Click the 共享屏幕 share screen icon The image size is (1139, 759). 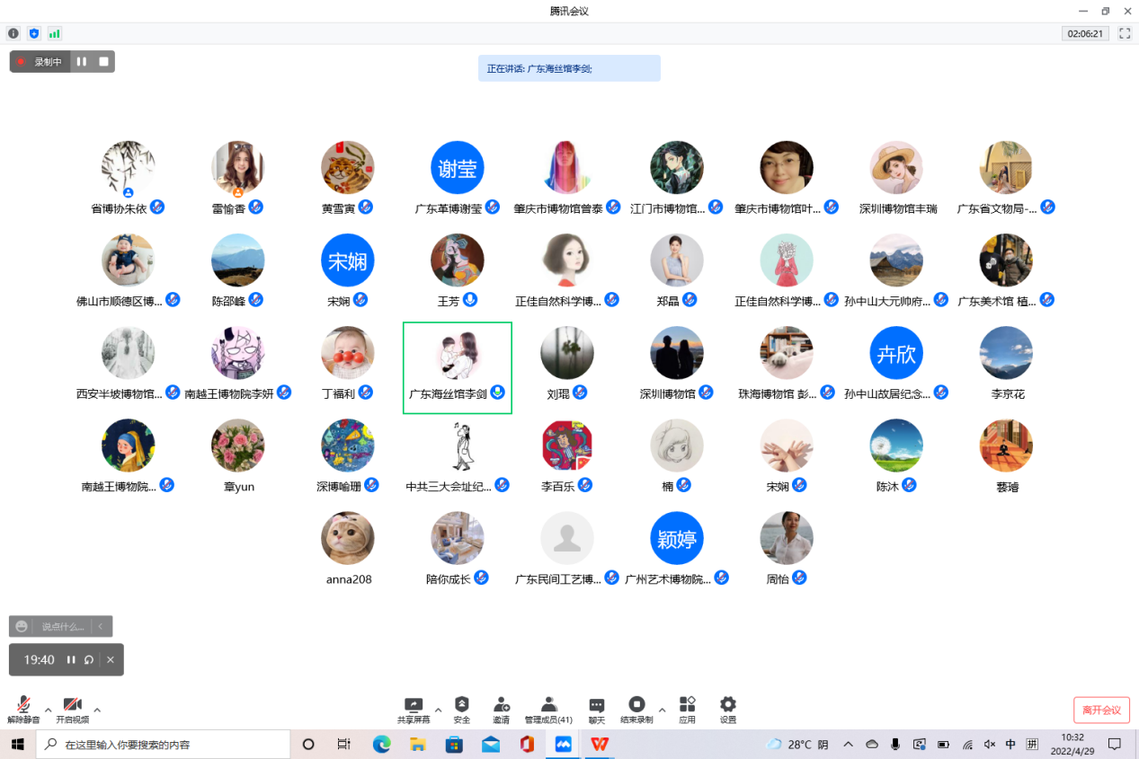pos(414,705)
